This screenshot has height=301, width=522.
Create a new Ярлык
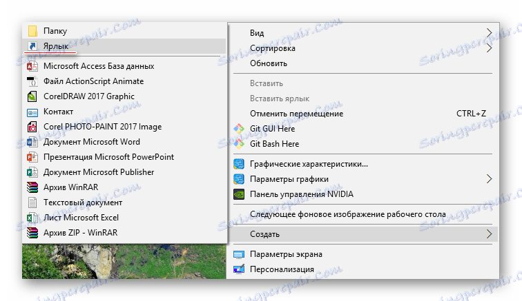tap(124, 46)
